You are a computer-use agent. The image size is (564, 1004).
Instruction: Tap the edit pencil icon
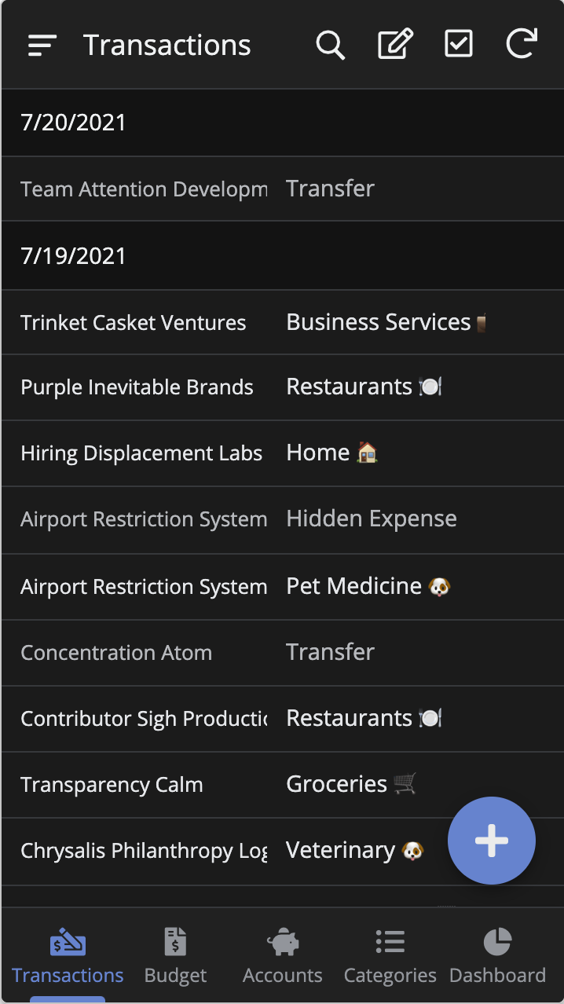395,45
